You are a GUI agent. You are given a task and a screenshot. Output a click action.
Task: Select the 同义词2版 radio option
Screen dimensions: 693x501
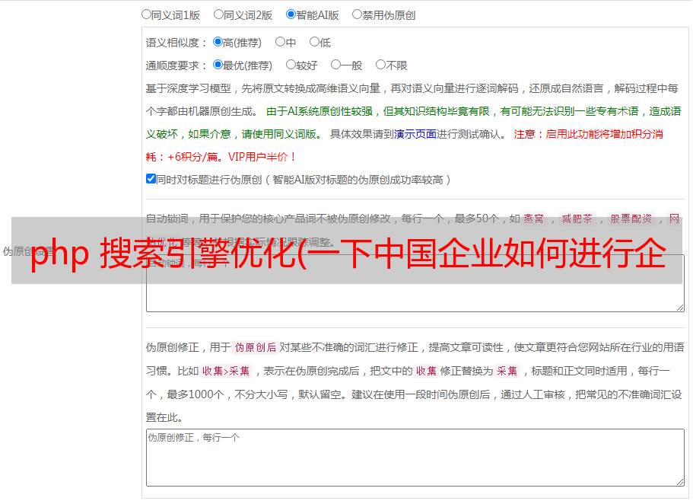218,14
